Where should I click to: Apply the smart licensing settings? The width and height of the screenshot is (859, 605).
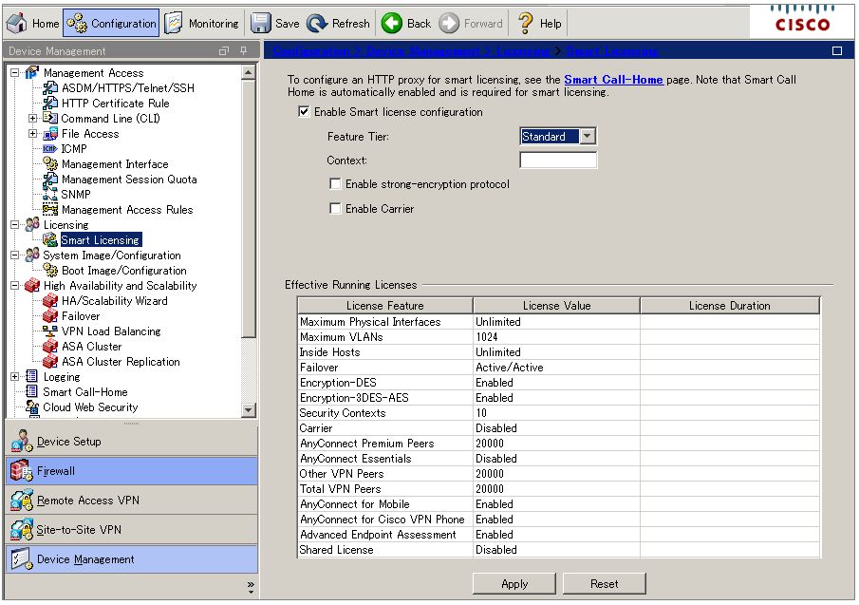click(x=514, y=584)
